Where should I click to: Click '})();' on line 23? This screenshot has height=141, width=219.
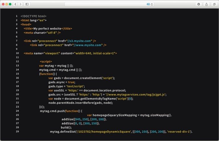pos(42,107)
